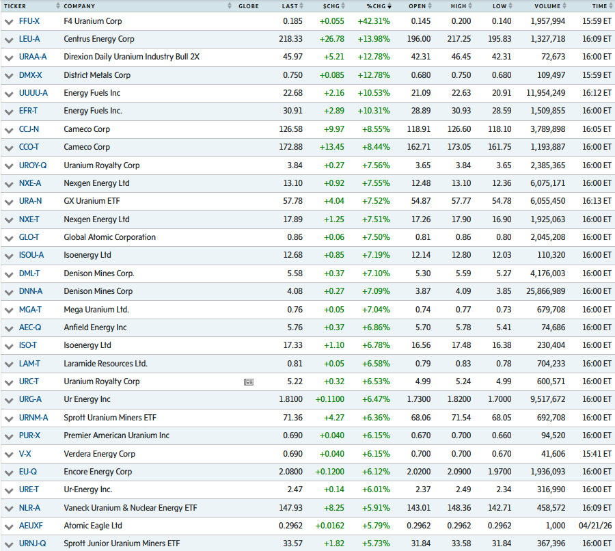Viewport: 615px width, 551px height.
Task: Open the ISOU-A ticker link
Action: (31, 255)
